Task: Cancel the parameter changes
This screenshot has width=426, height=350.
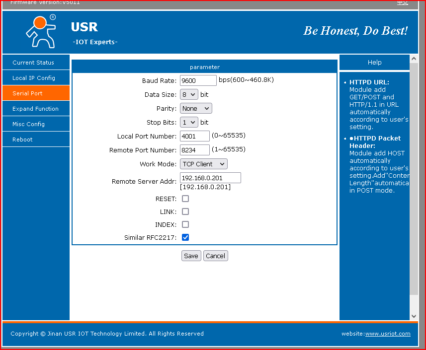Action: click(x=215, y=256)
